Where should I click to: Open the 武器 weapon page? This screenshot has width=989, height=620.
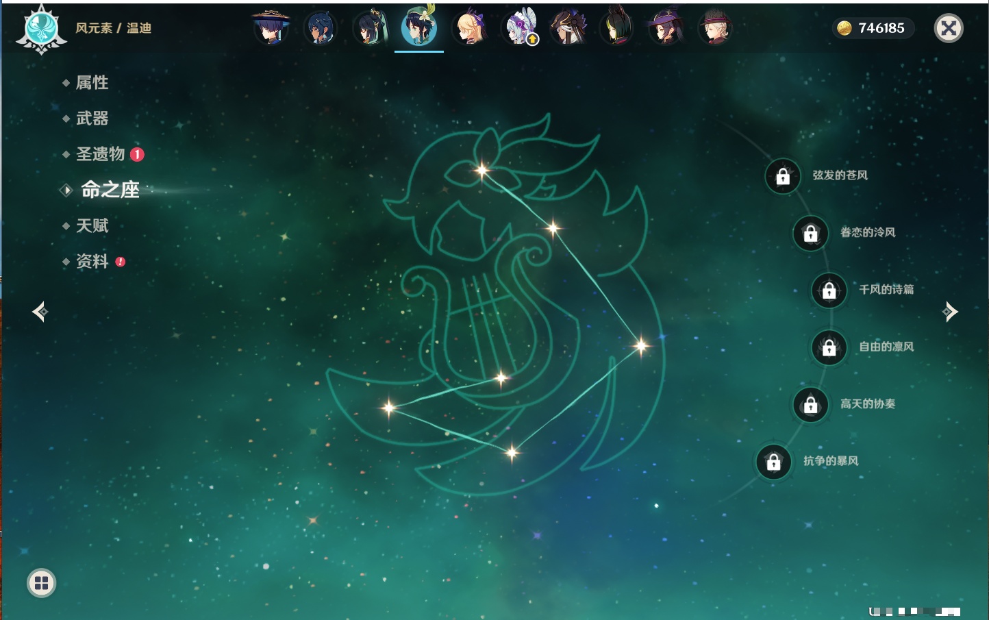click(92, 119)
